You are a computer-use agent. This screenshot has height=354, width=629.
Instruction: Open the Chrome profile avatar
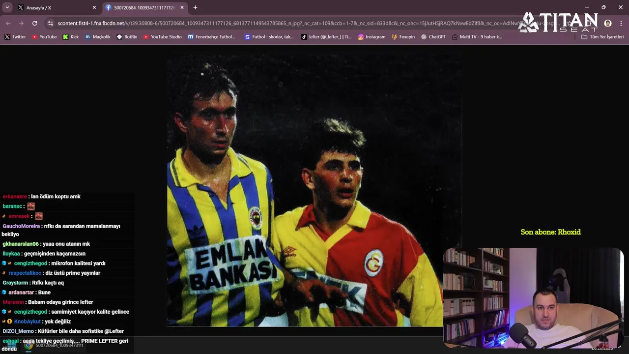coord(608,23)
